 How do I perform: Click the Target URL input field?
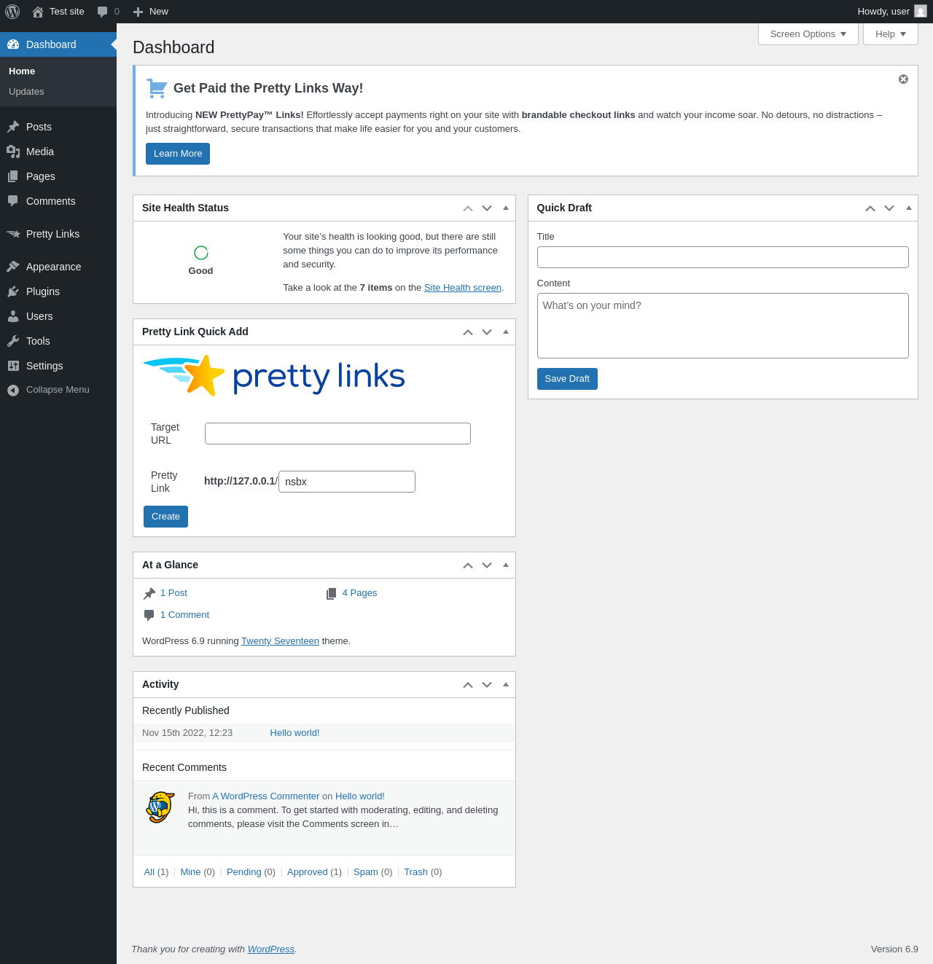(x=337, y=434)
